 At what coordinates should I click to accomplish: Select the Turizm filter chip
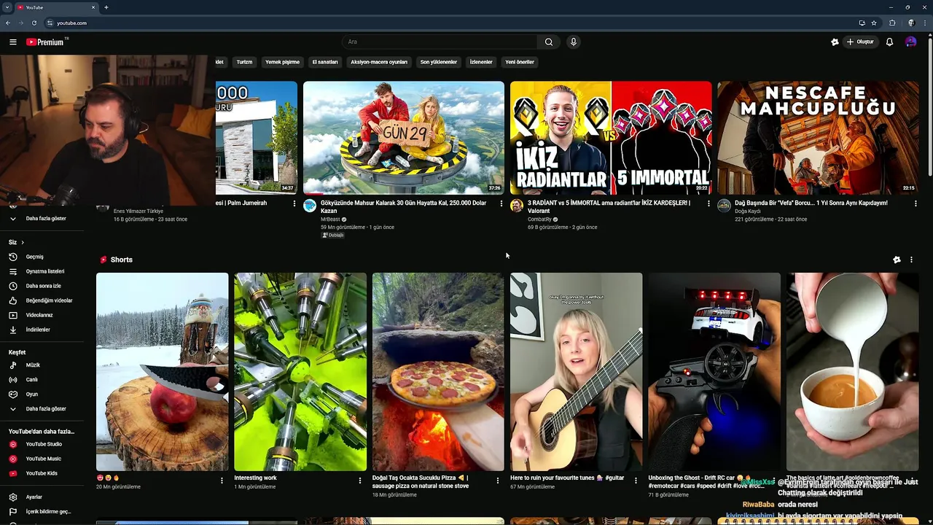(x=244, y=62)
